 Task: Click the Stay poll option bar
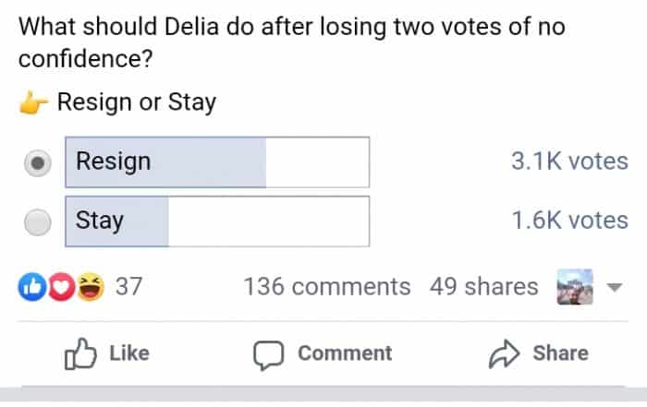point(217,221)
